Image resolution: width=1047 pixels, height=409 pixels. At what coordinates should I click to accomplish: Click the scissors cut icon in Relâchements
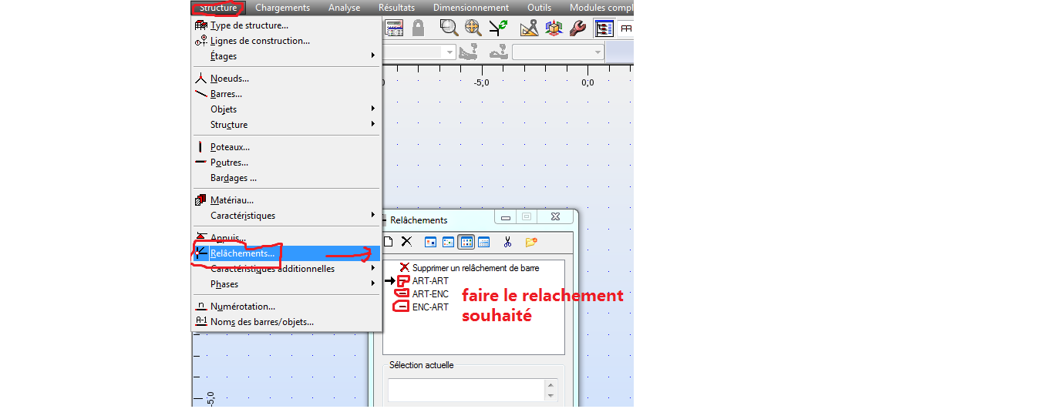point(507,242)
